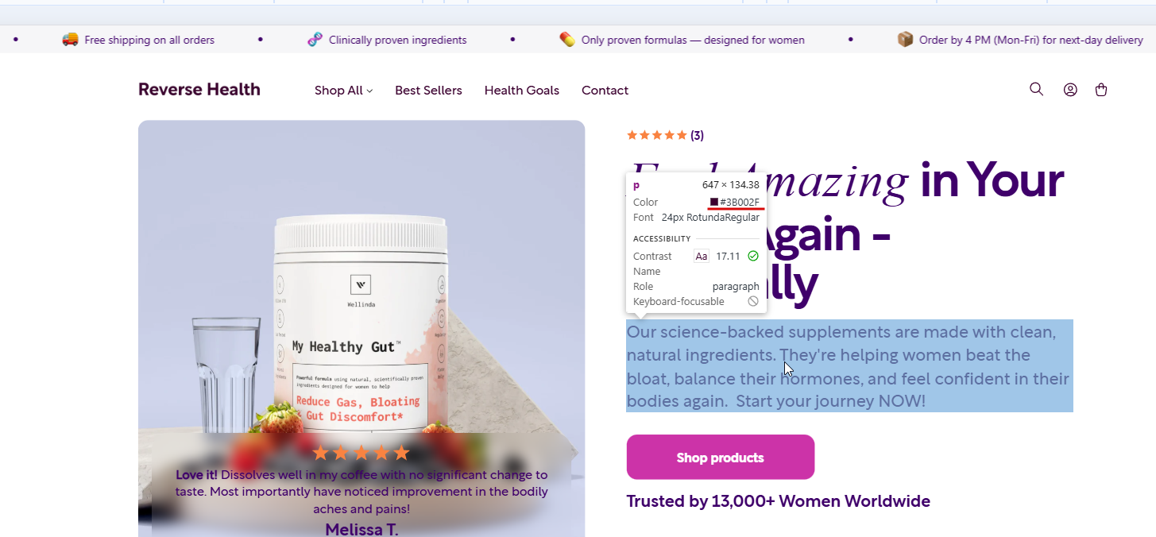
Task: Click the pill capsule icon in banner
Action: (566, 39)
